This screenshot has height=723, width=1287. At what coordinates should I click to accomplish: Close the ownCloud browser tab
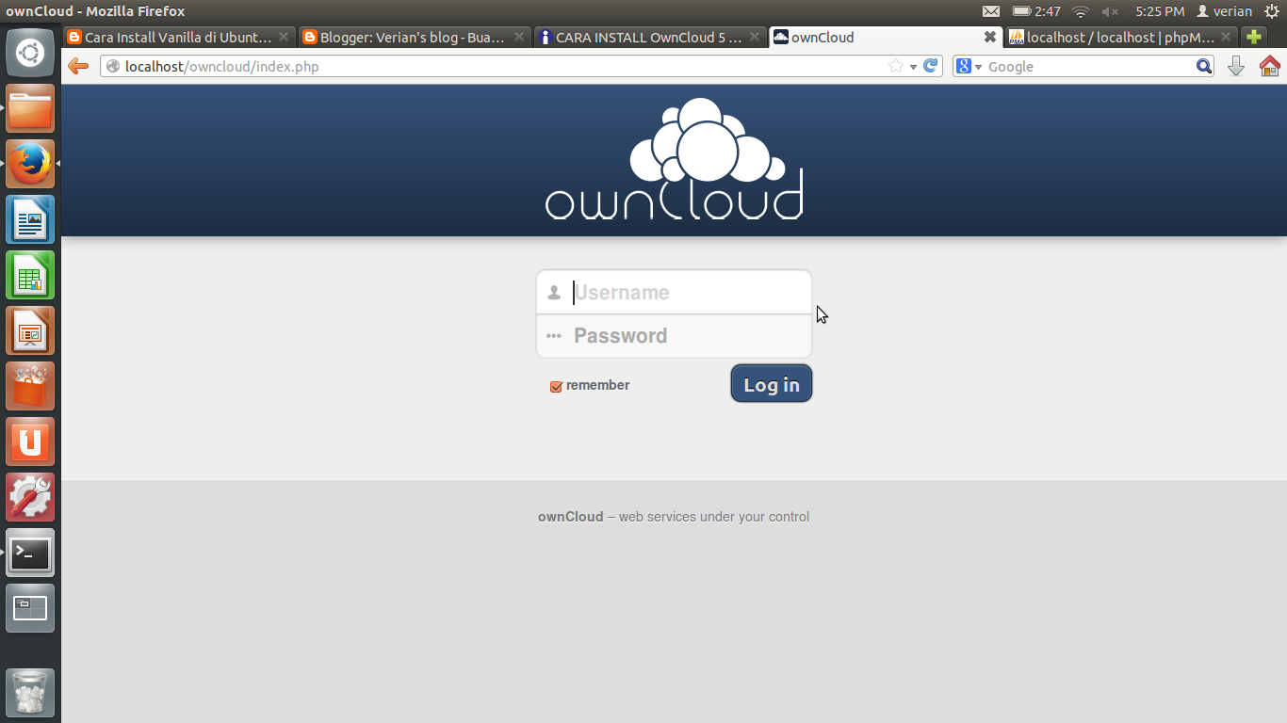pyautogui.click(x=989, y=37)
